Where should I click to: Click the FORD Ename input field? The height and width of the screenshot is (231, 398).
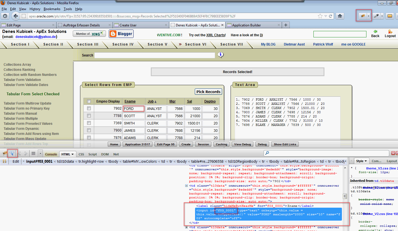[x=134, y=108]
